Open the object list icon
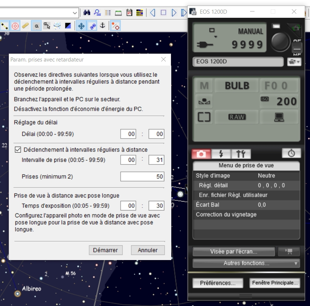This screenshot has height=306, width=310. tap(108, 13)
